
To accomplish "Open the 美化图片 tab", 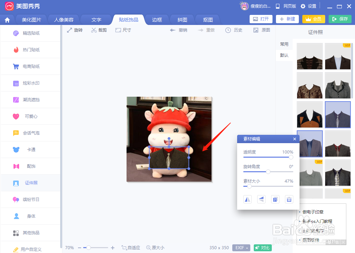I will point(32,20).
